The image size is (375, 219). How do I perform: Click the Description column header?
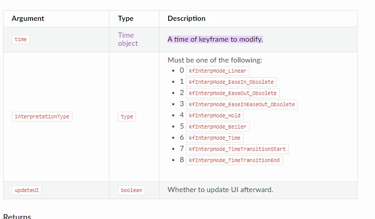click(x=186, y=18)
